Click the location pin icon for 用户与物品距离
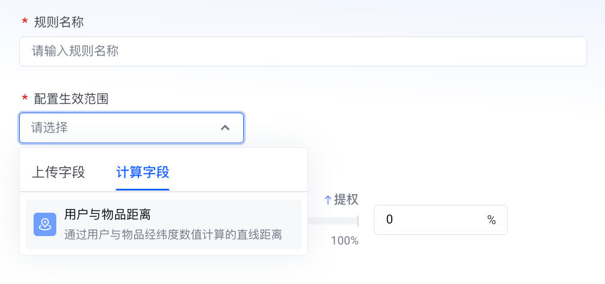605x284 pixels. click(x=45, y=224)
